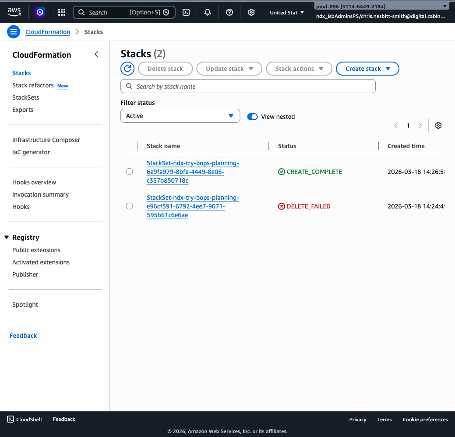
Task: Open account settings via top gear icon
Action: tap(251, 12)
